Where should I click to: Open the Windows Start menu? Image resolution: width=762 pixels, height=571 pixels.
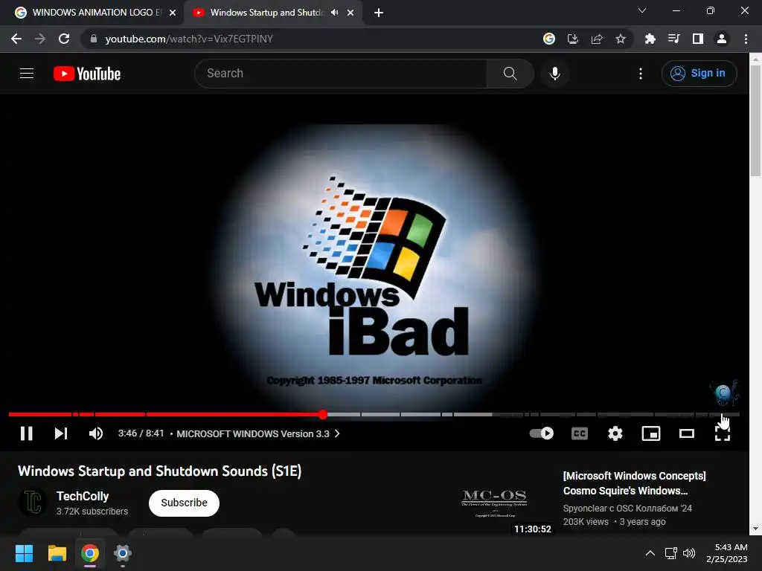coord(24,553)
